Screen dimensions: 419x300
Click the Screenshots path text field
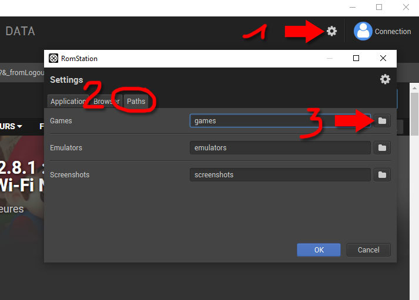280,174
